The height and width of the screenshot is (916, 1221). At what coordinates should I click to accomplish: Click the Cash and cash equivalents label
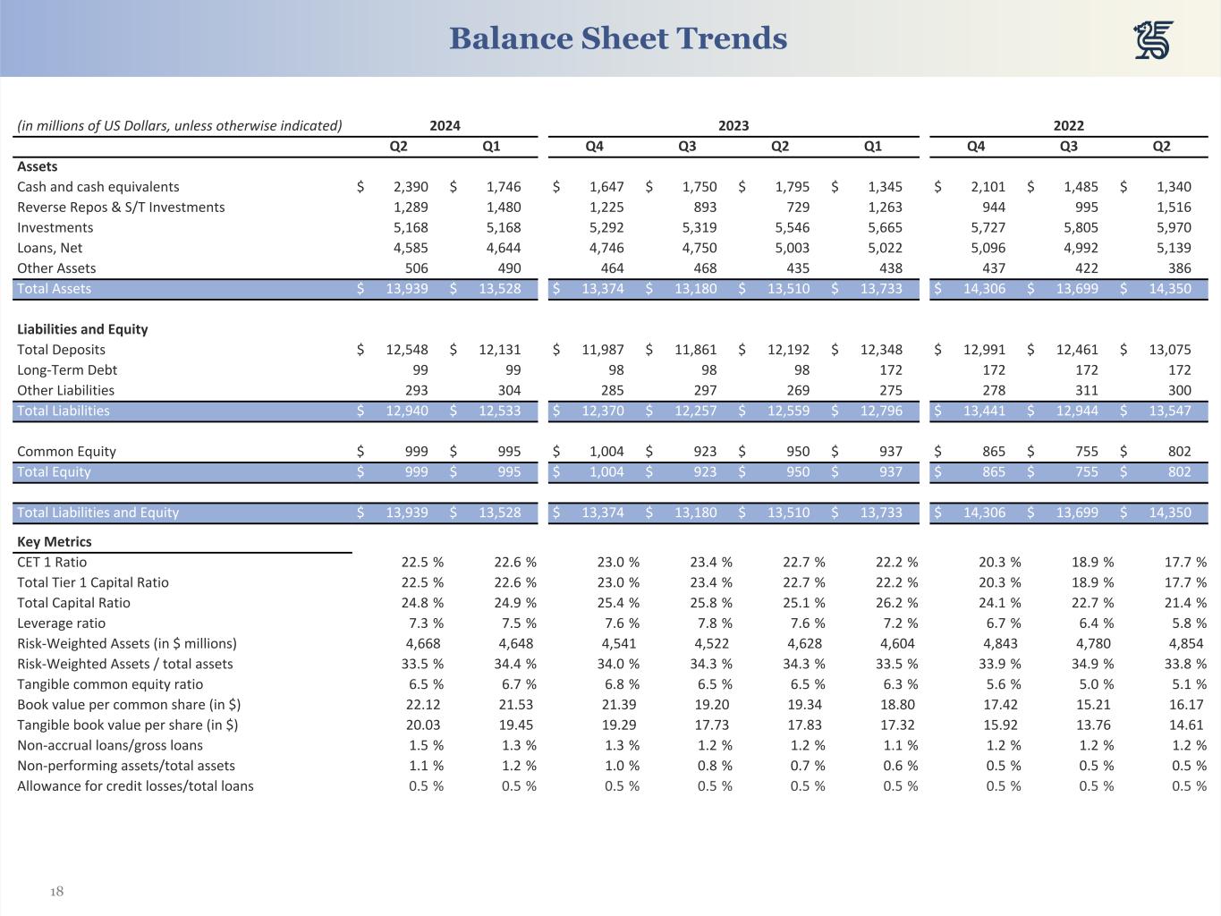[x=98, y=186]
